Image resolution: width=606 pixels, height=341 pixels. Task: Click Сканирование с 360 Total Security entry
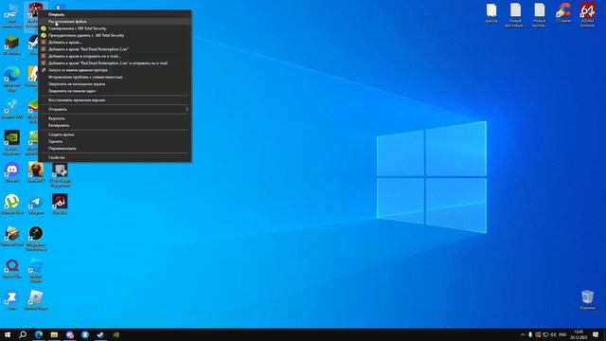[x=115, y=28]
